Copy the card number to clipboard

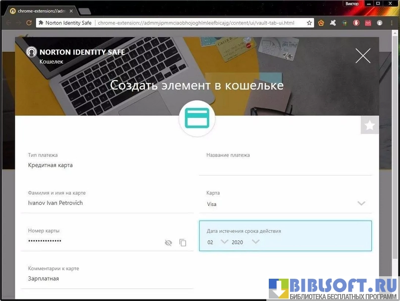coord(183,243)
